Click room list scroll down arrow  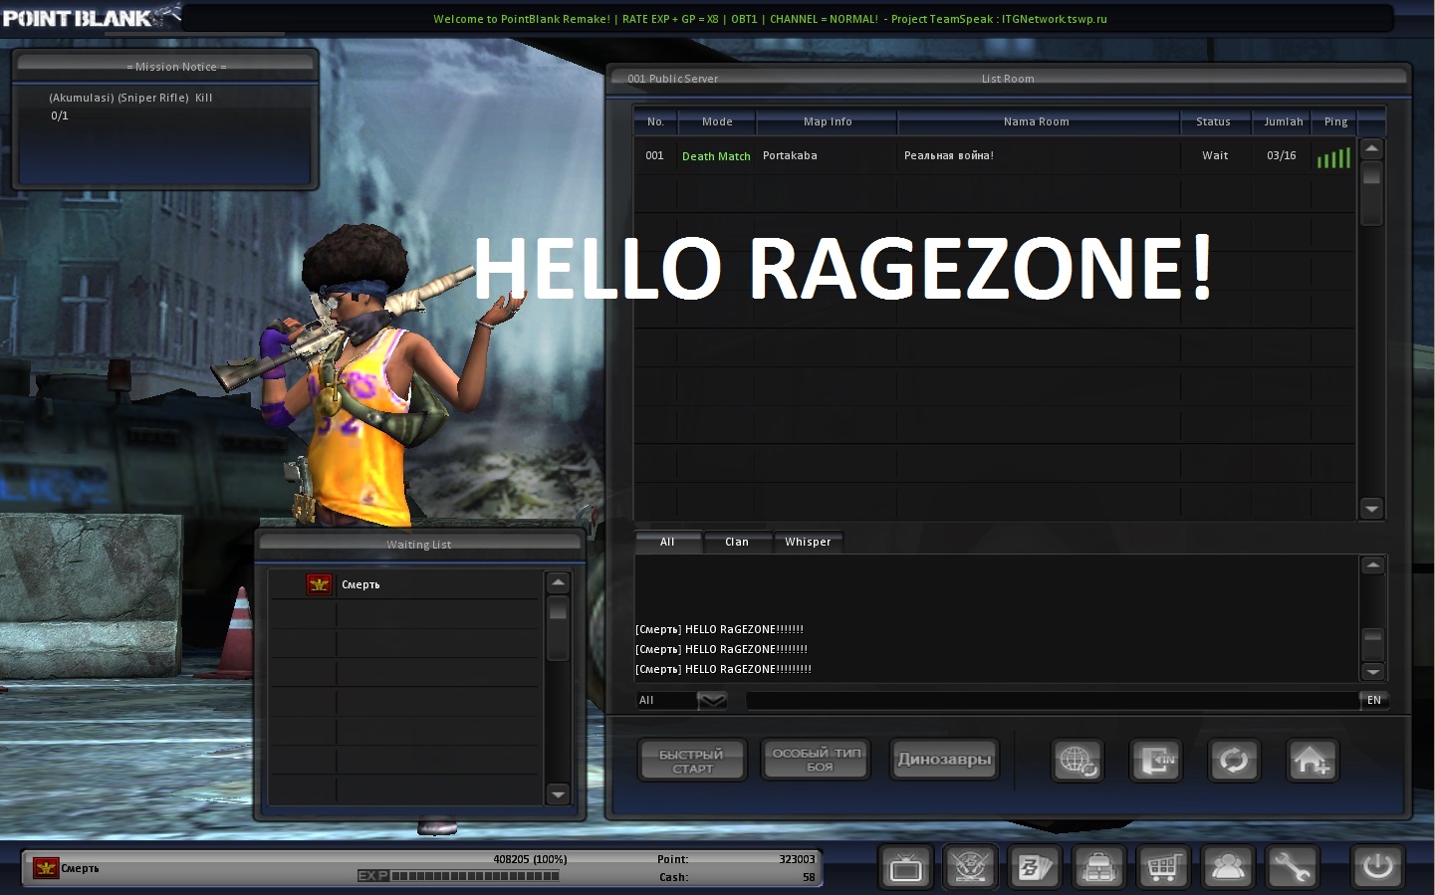coord(1371,509)
